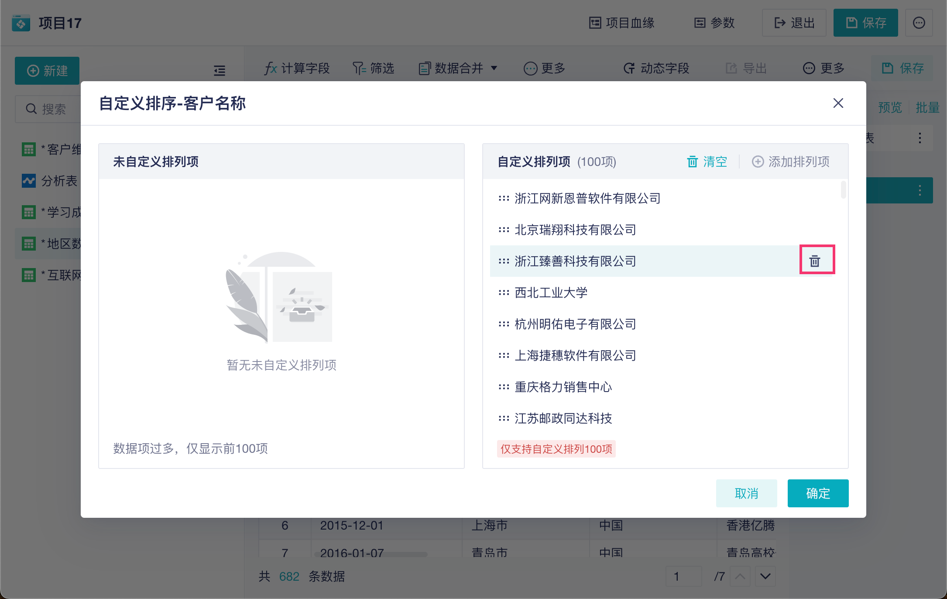This screenshot has width=947, height=599.
Task: Open 参数 in top bar
Action: point(714,23)
